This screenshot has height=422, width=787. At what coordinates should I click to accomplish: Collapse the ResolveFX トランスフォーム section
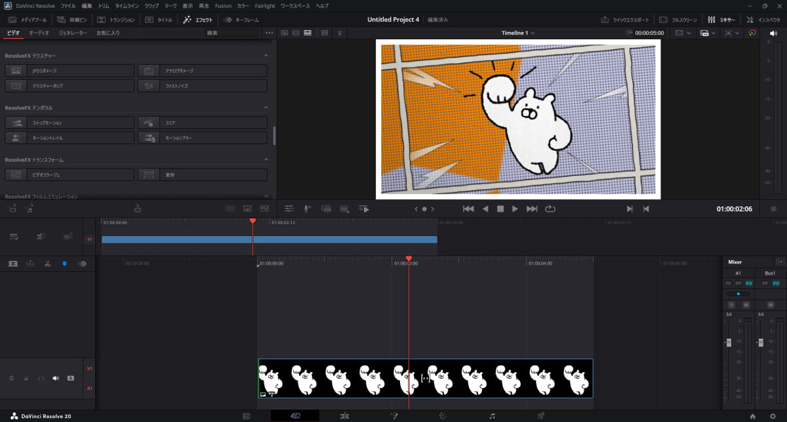266,159
